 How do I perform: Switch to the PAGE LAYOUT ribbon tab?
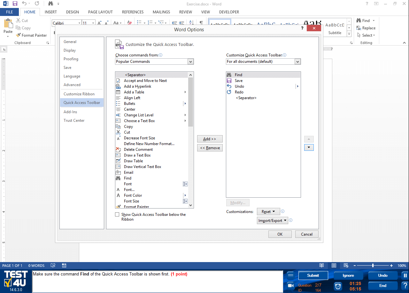click(100, 12)
